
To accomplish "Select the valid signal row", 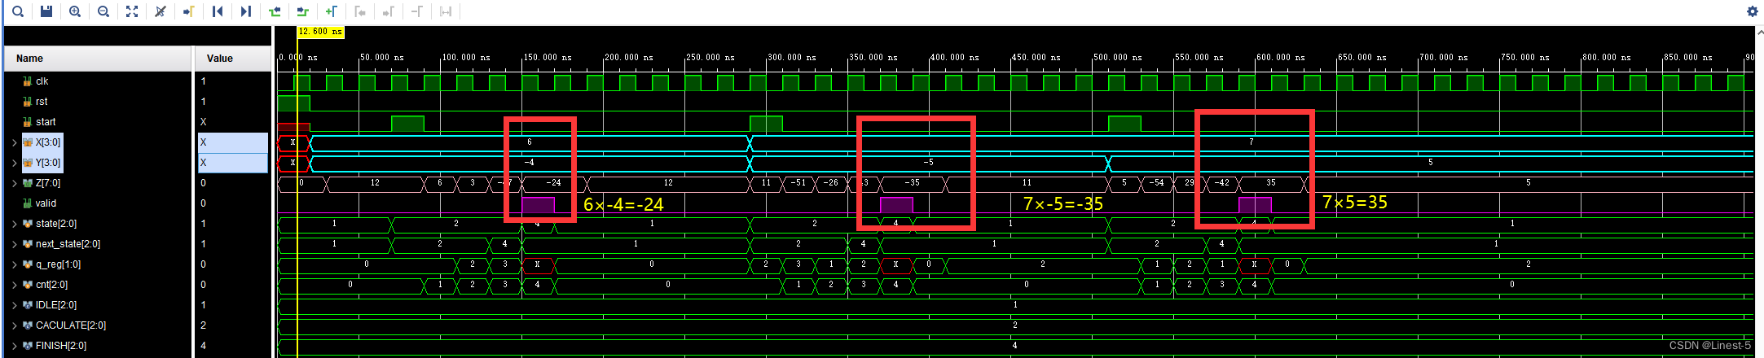I will [x=98, y=203].
